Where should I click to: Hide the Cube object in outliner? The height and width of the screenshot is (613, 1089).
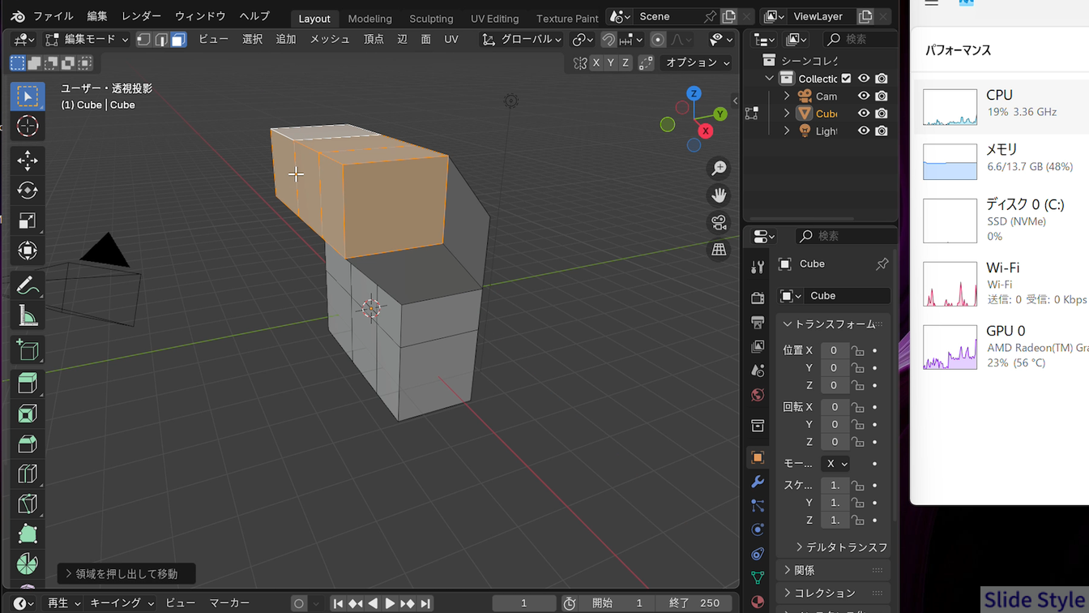pos(864,114)
